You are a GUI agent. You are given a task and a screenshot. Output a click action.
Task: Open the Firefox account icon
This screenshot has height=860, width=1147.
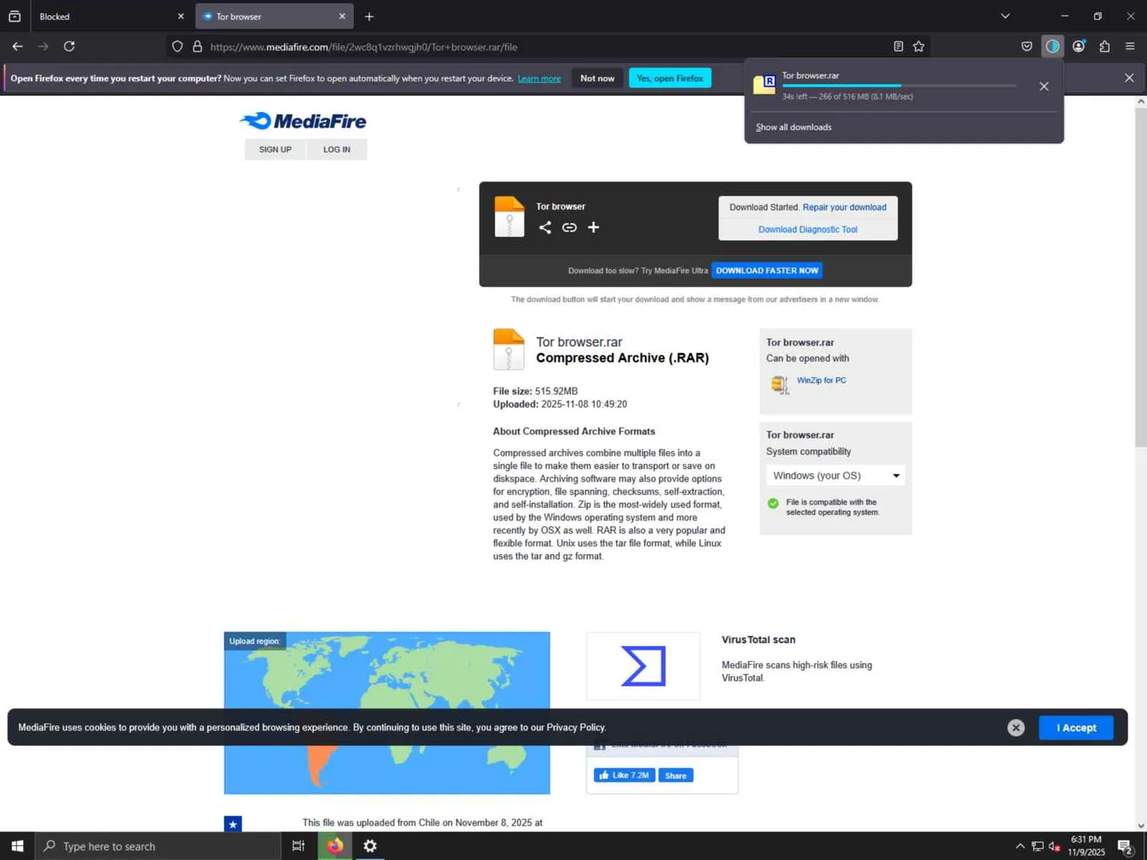pyautogui.click(x=1078, y=47)
